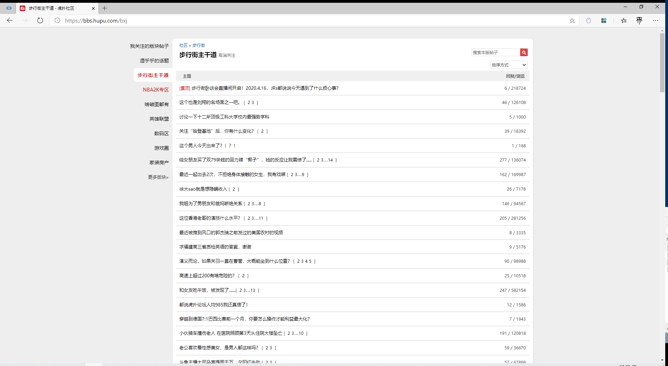
Task: Open the 排序方式 sort dropdown
Action: (x=508, y=65)
